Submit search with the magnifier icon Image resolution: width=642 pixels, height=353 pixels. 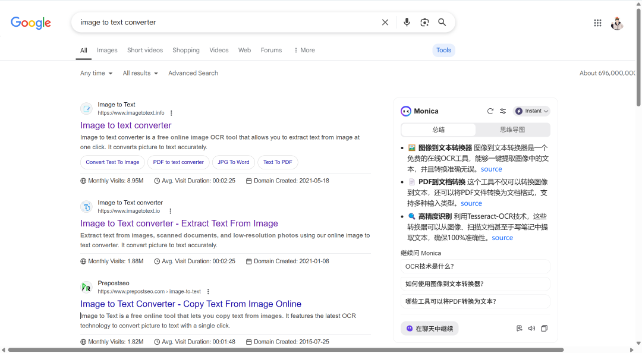coord(442,22)
